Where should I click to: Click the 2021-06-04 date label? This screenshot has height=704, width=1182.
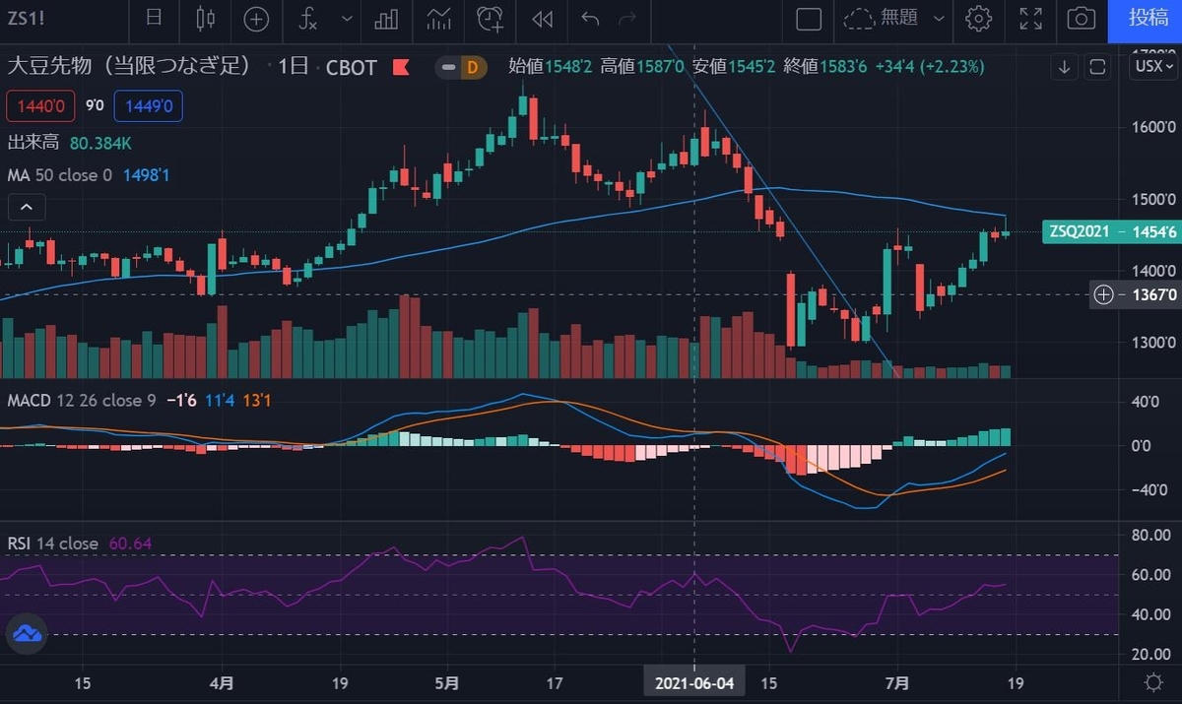coord(694,682)
